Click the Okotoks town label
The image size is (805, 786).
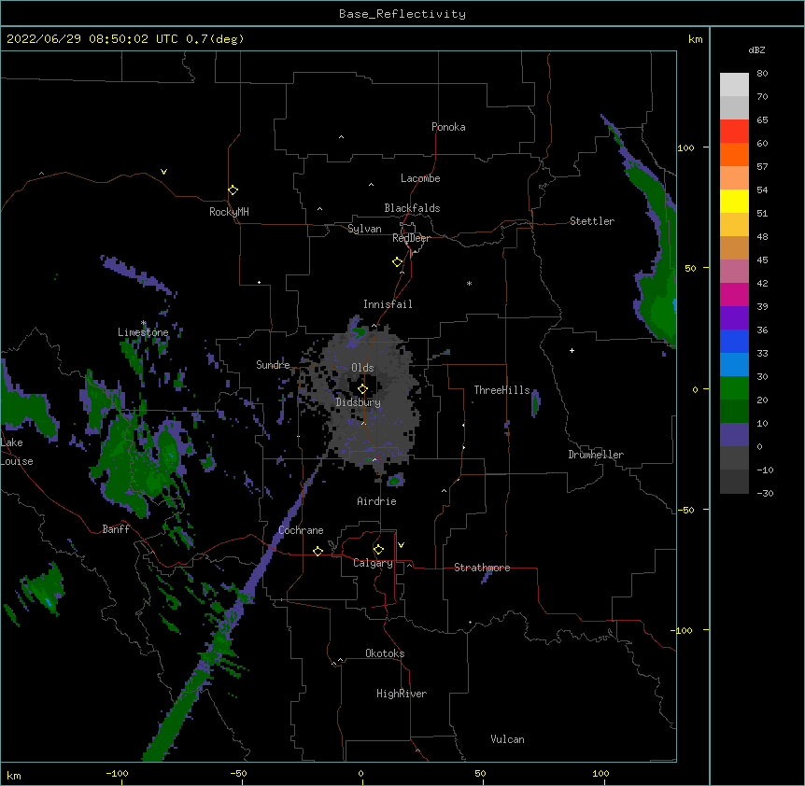click(385, 653)
